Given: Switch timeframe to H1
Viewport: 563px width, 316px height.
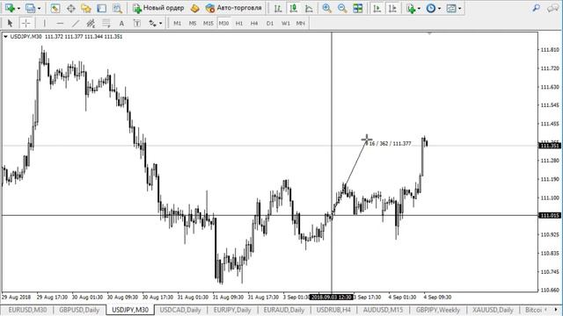Looking at the screenshot, I should pyautogui.click(x=239, y=24).
